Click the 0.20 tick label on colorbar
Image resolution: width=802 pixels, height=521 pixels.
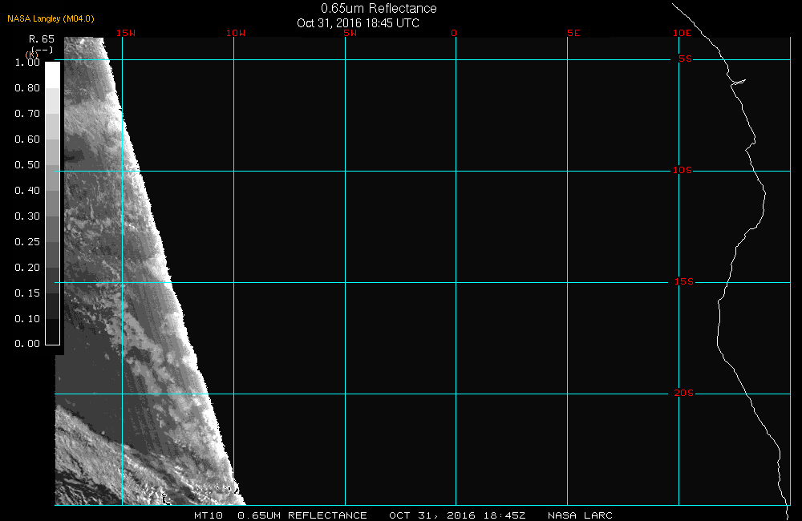pyautogui.click(x=27, y=267)
